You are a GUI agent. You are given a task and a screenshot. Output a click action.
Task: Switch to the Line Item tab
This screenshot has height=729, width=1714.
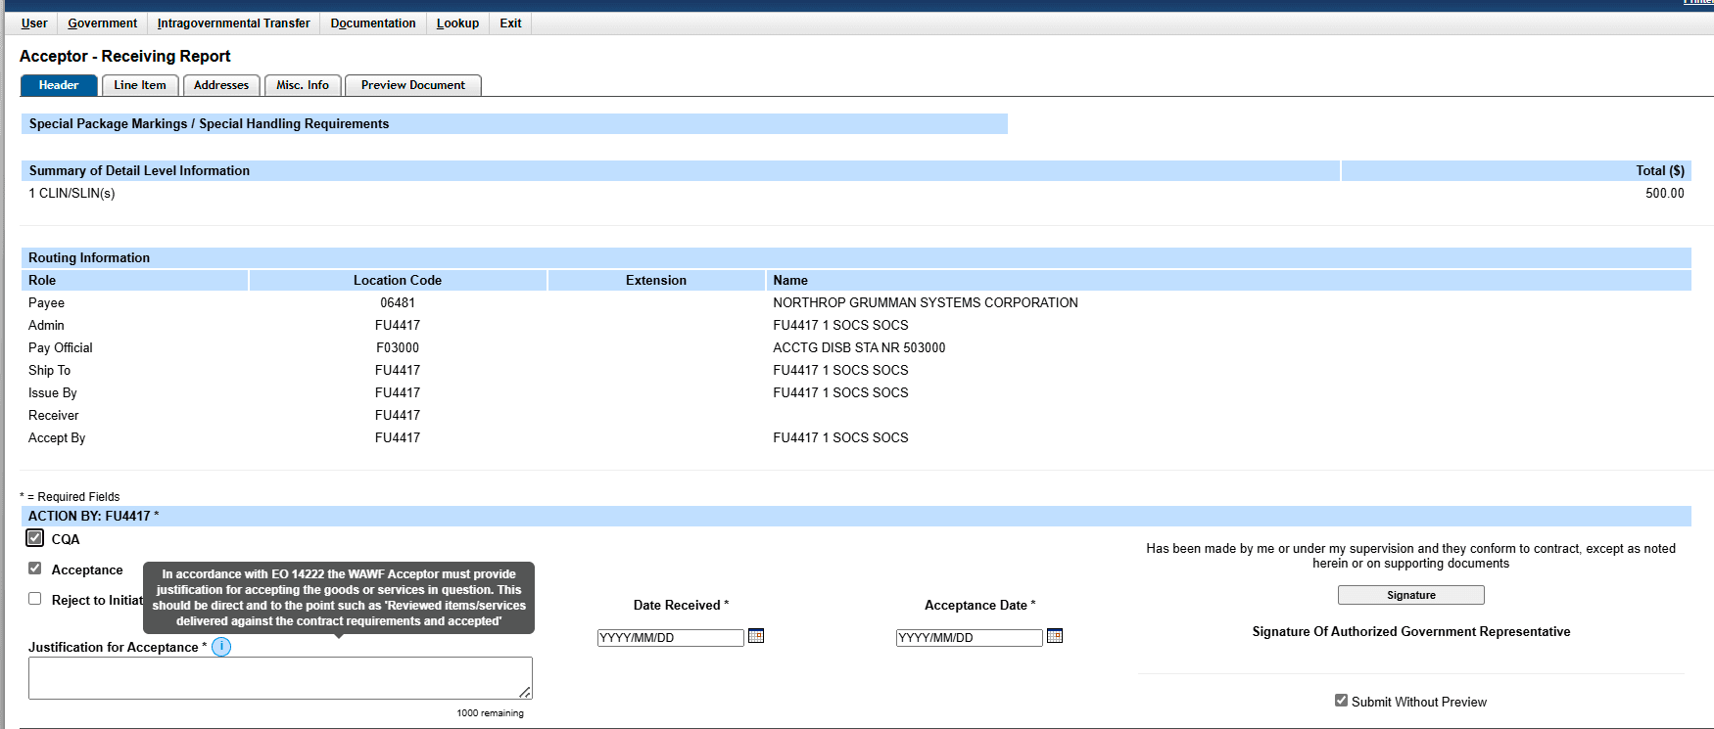tap(140, 85)
